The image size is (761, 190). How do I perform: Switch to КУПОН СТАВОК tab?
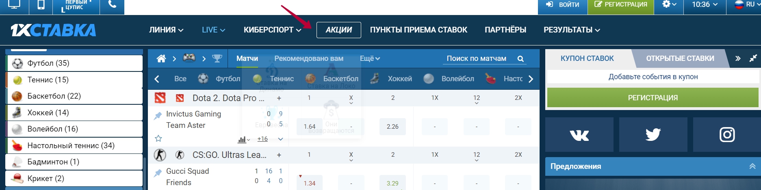587,58
